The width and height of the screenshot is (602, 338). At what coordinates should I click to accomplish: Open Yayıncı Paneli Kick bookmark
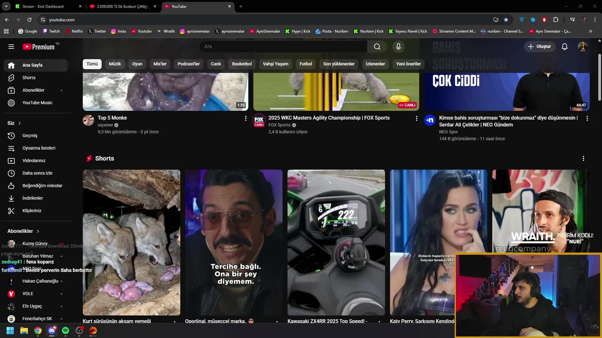tap(408, 31)
